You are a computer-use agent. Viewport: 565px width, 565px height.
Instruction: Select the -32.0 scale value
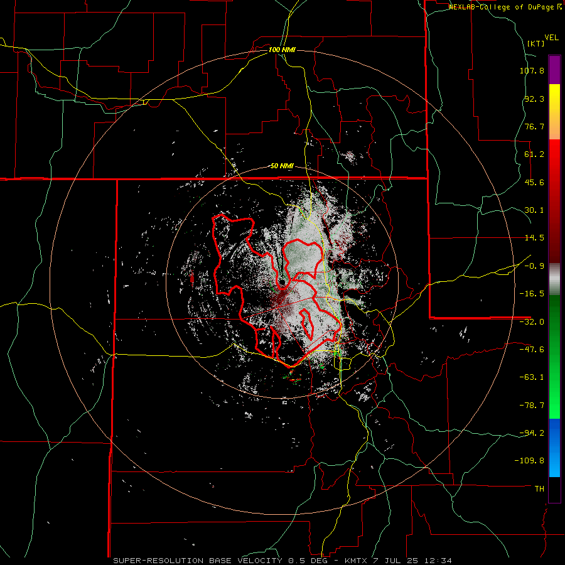532,322
